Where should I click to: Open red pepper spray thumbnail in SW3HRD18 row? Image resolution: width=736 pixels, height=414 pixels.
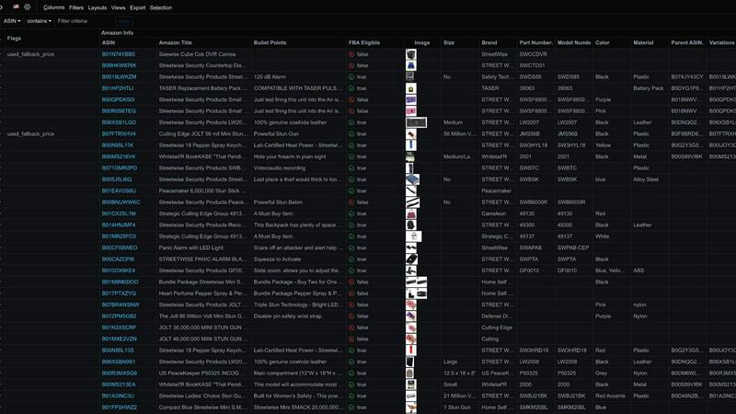tap(410, 351)
